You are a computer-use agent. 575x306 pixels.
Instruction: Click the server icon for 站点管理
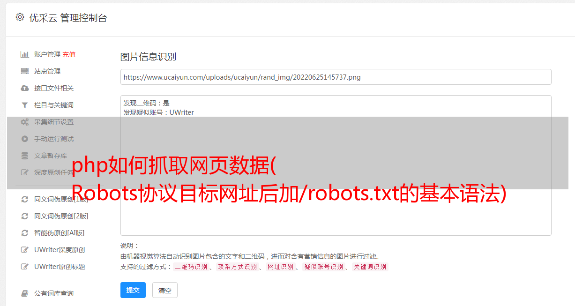coord(25,71)
